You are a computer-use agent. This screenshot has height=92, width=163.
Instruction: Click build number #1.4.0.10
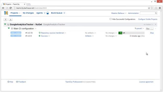[x=29, y=33]
